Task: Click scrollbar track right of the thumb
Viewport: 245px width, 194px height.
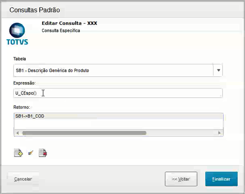Action: tap(182, 133)
